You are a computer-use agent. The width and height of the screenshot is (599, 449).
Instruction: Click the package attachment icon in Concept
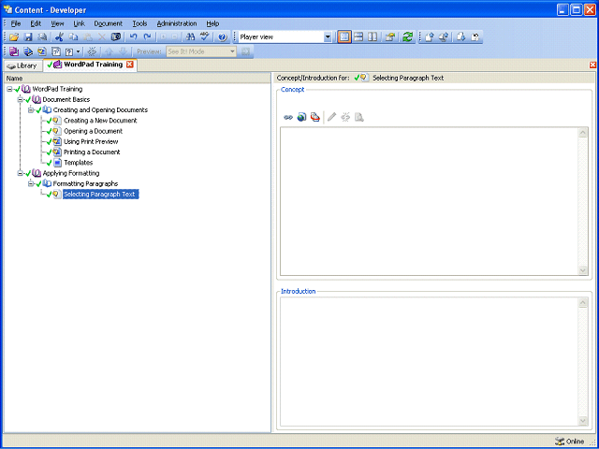(315, 117)
